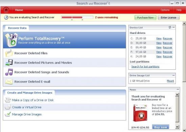The width and height of the screenshot is (186, 132).
Task: Collapse the Drive Image List panel
Action: click(173, 75)
